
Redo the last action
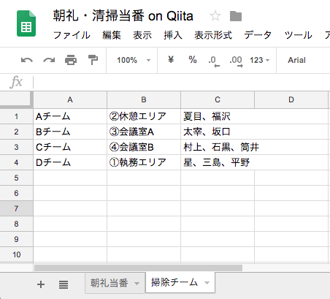(49, 60)
